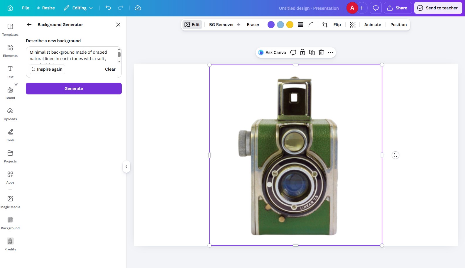Go to Canva home icon
The width and height of the screenshot is (465, 268).
pos(10,8)
